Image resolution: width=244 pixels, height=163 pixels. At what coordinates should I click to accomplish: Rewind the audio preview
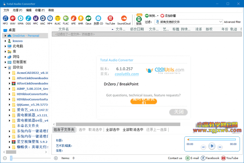tap(203, 147)
